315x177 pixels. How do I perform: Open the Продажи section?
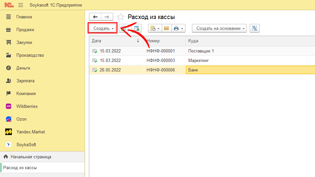pyautogui.click(x=25, y=30)
